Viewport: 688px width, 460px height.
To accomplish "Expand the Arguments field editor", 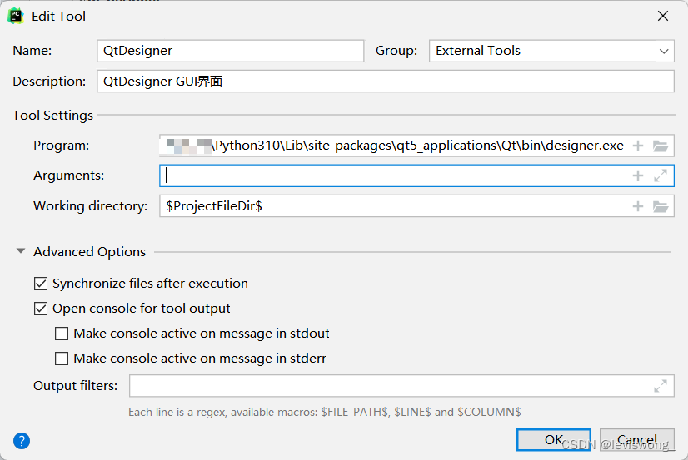I will click(661, 176).
